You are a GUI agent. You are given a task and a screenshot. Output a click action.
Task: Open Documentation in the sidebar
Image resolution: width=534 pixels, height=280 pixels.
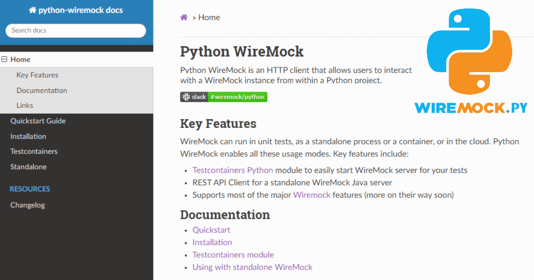(42, 90)
